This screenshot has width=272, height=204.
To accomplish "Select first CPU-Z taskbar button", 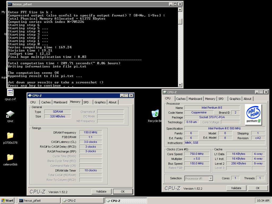I will click(x=83, y=201).
